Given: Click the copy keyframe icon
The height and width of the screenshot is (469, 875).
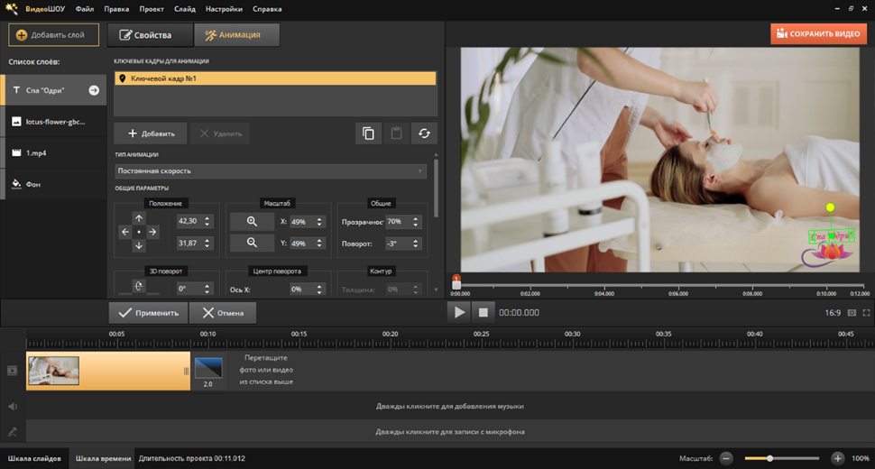Looking at the screenshot, I should [x=368, y=133].
